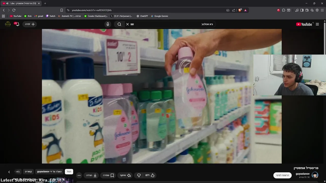Screen dimensions: 326x183
Task: Click the dislike thumbs-down button
Action: pos(139,175)
